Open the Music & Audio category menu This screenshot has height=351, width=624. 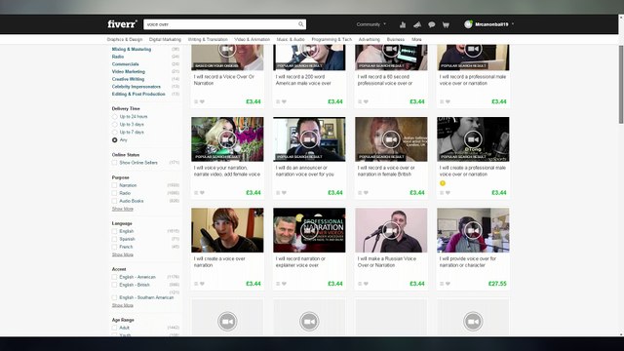(x=291, y=39)
